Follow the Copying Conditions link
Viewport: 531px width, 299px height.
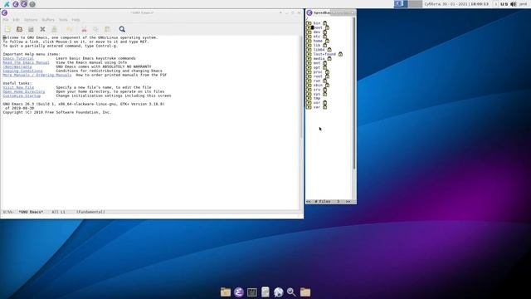coord(22,71)
